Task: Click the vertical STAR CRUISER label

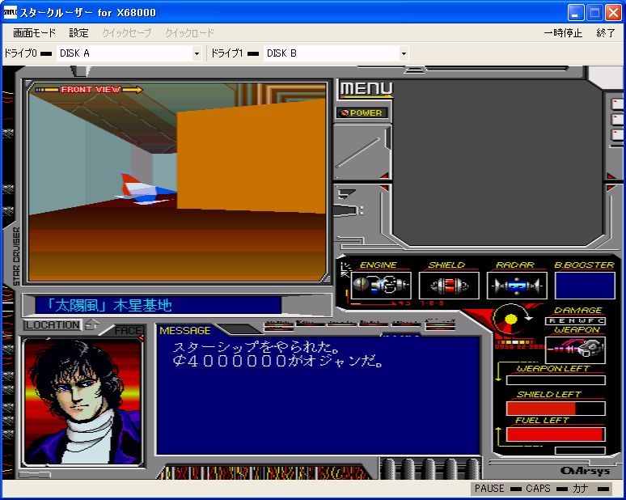Action: [16, 256]
